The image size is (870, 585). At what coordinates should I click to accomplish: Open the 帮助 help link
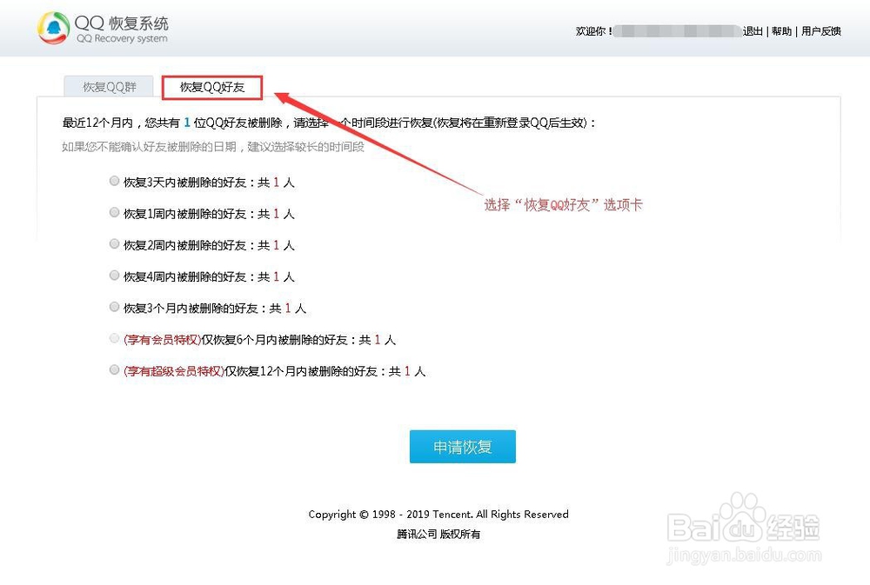click(781, 30)
